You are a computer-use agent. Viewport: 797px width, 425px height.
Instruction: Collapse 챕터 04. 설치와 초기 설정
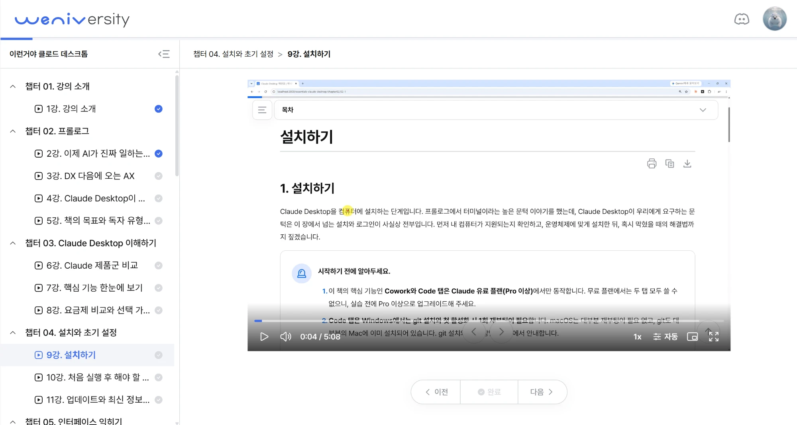point(13,333)
